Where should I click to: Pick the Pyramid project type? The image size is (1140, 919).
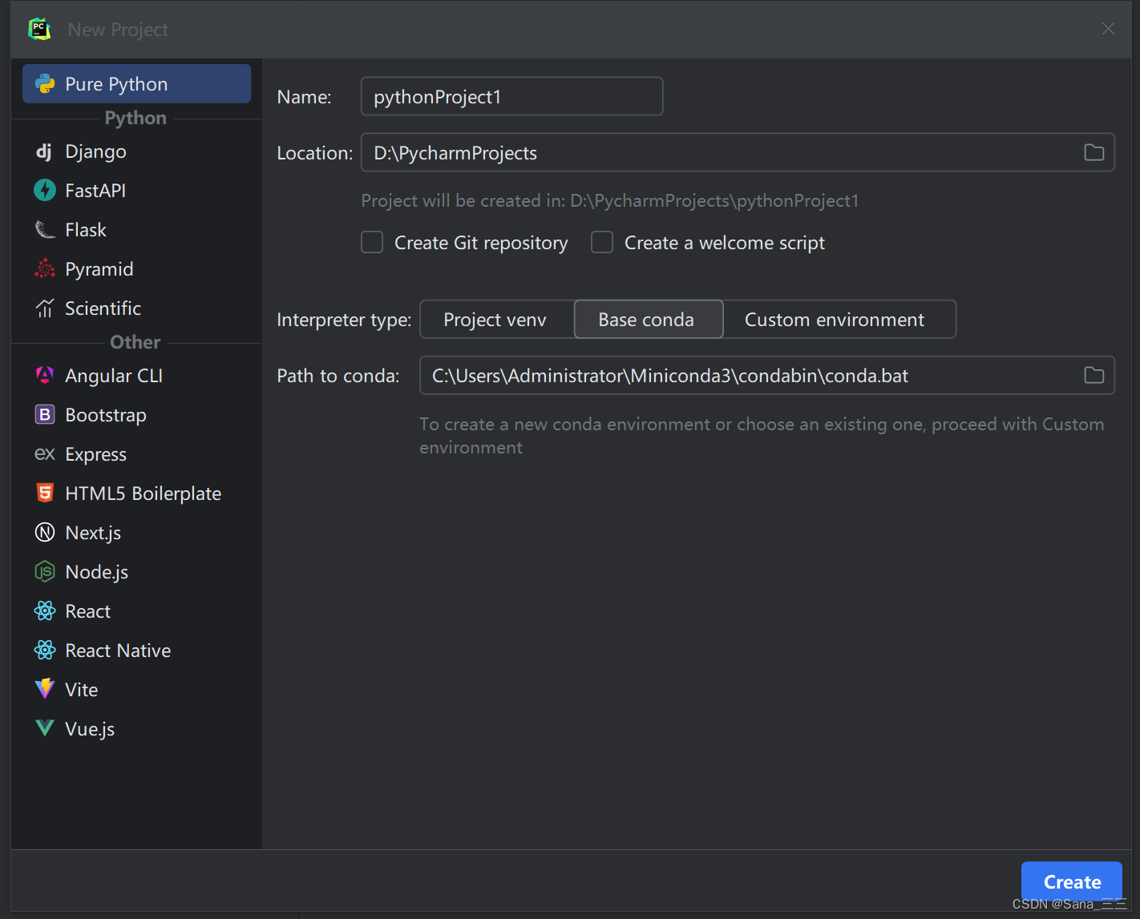[x=99, y=268]
